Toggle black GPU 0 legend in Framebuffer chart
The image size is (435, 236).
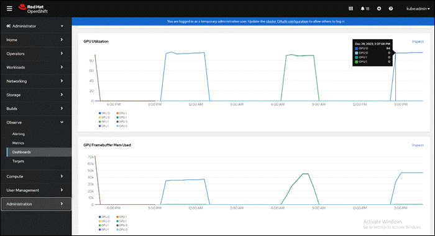coord(122,225)
